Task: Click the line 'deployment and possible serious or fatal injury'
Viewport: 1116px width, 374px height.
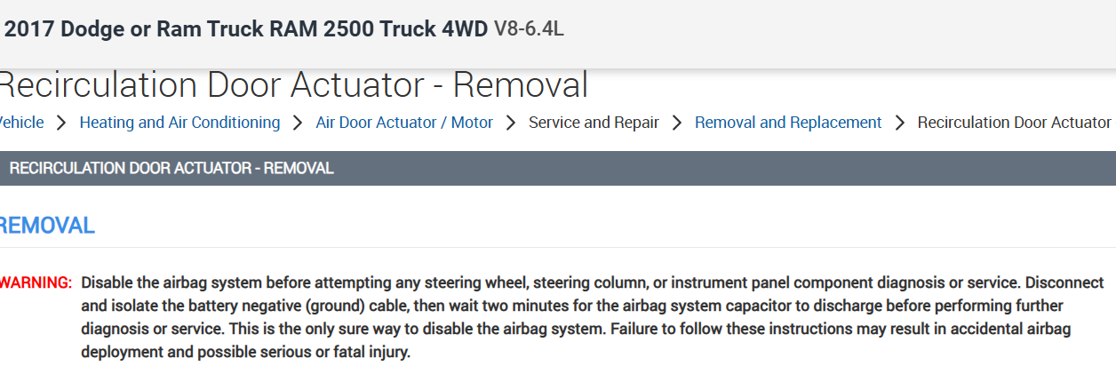Action: coord(245,352)
